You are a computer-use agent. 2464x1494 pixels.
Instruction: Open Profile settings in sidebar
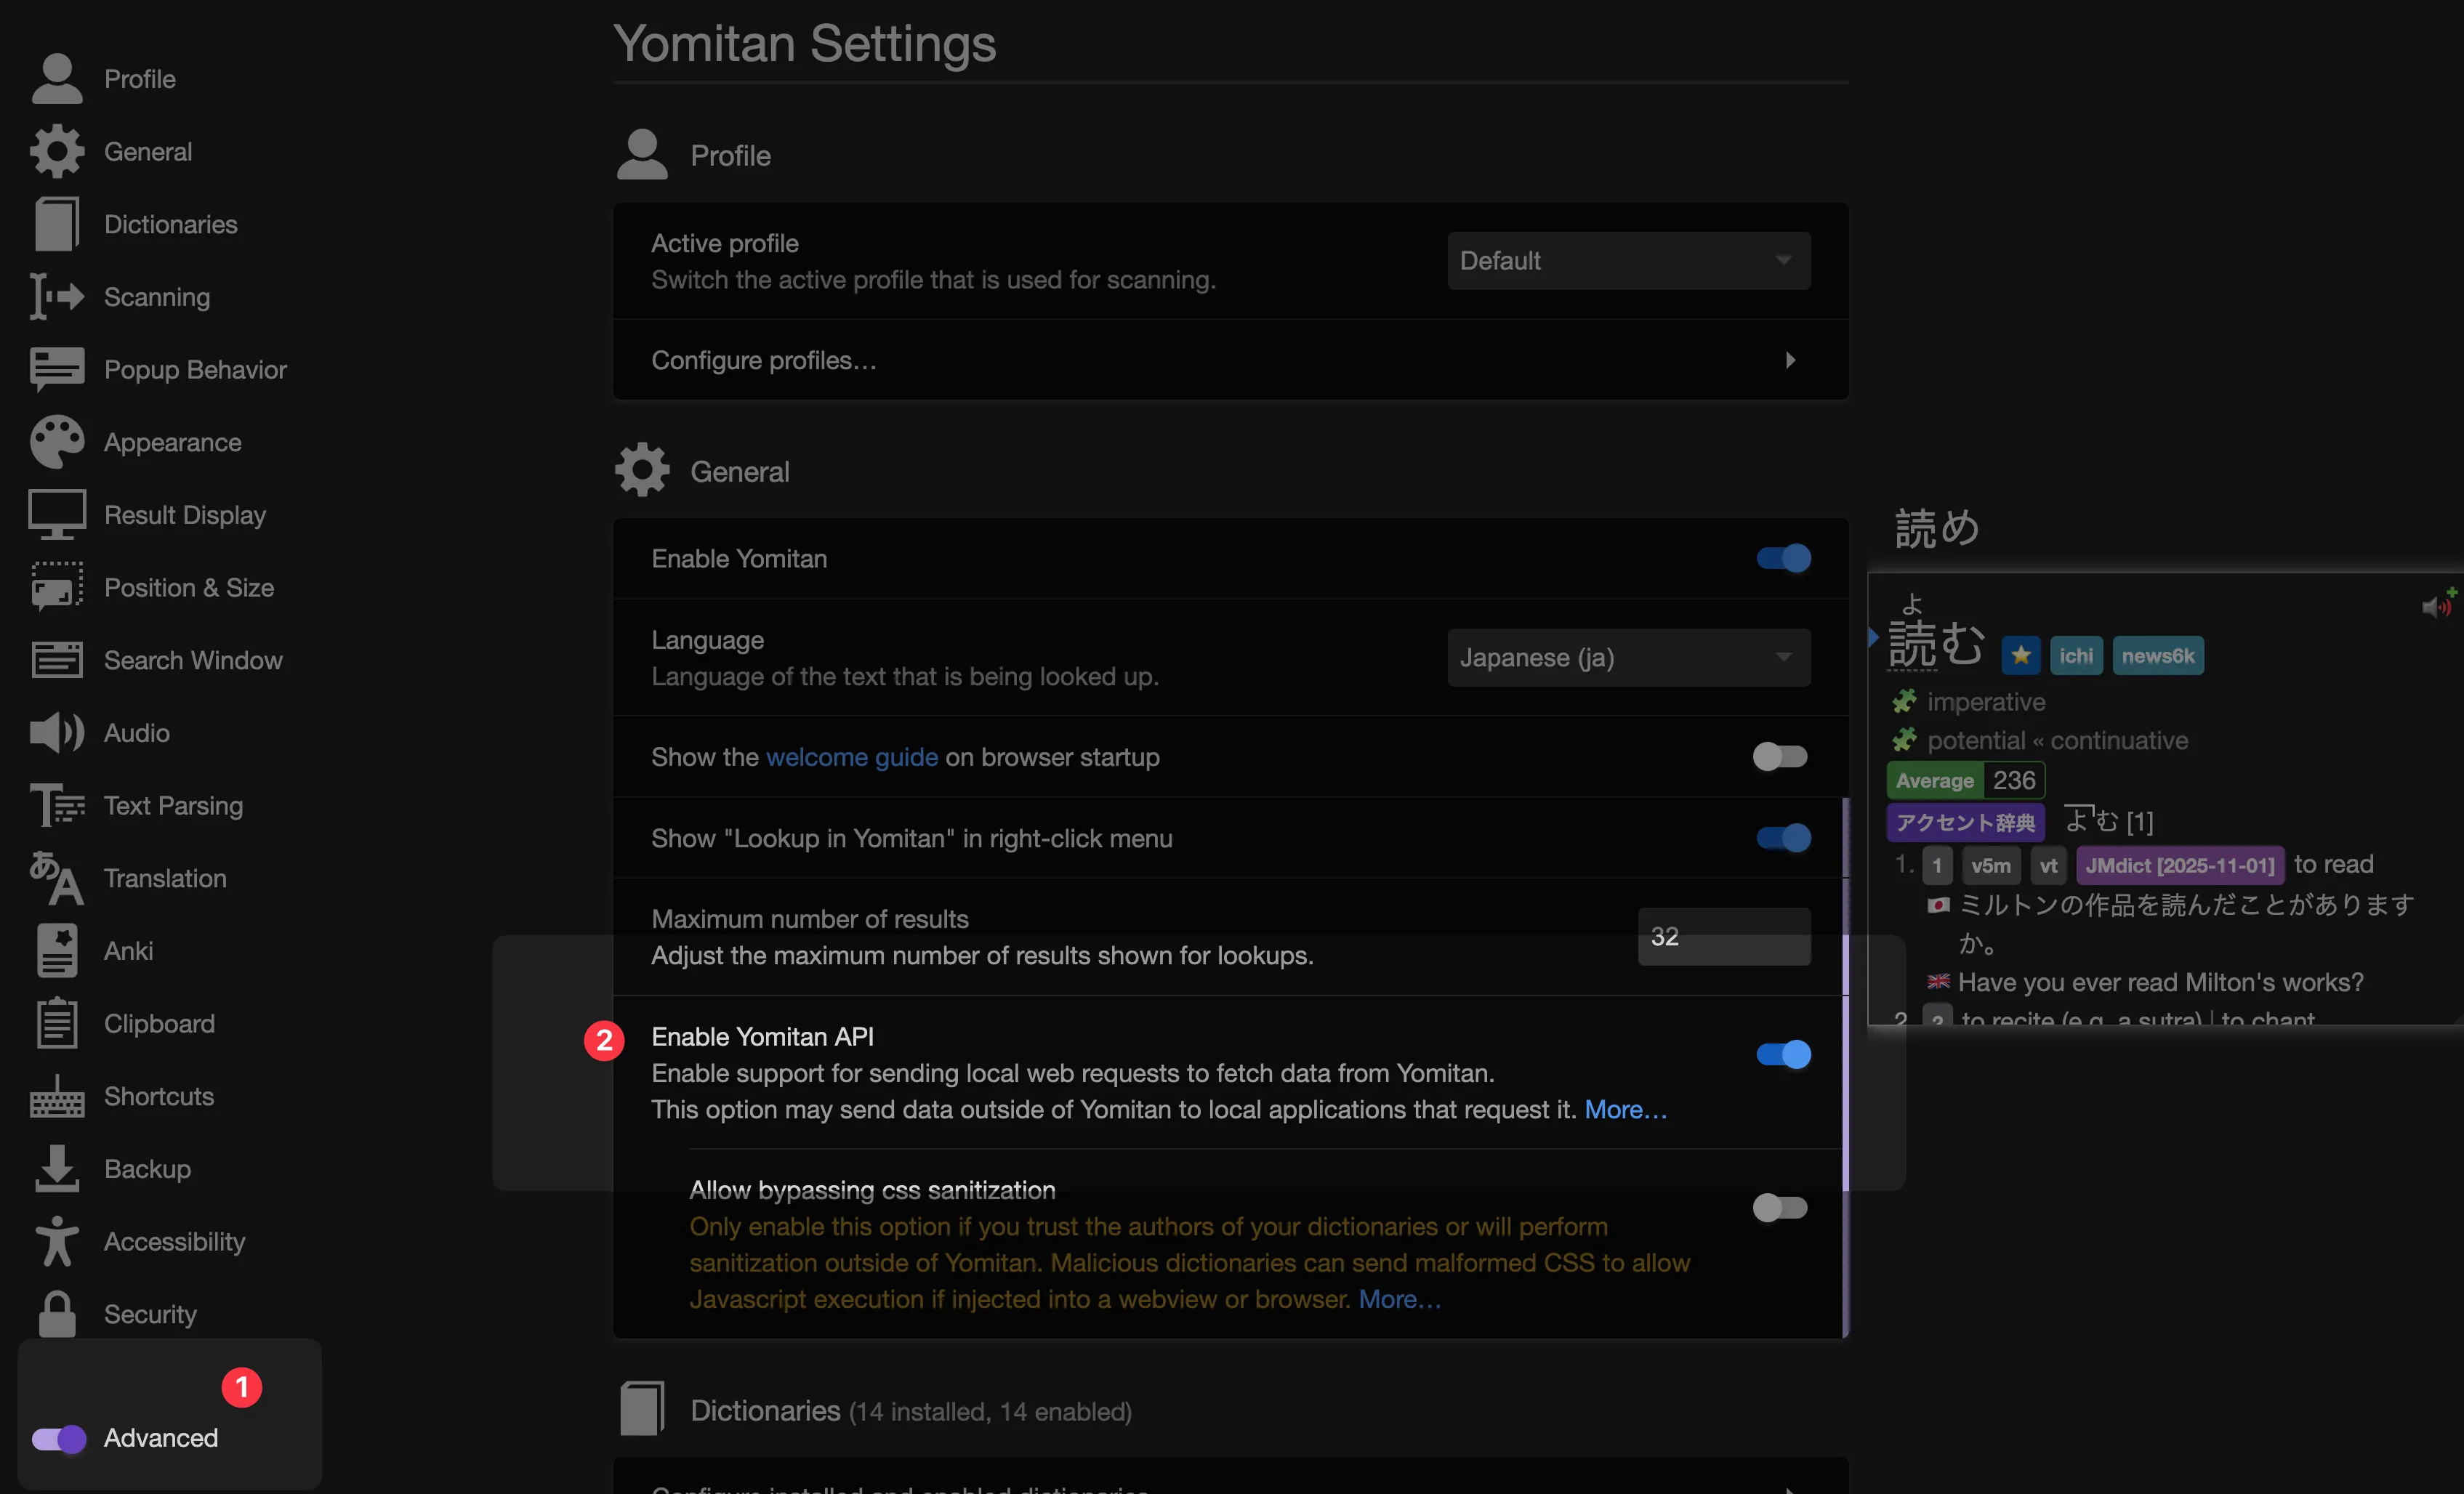coord(140,78)
